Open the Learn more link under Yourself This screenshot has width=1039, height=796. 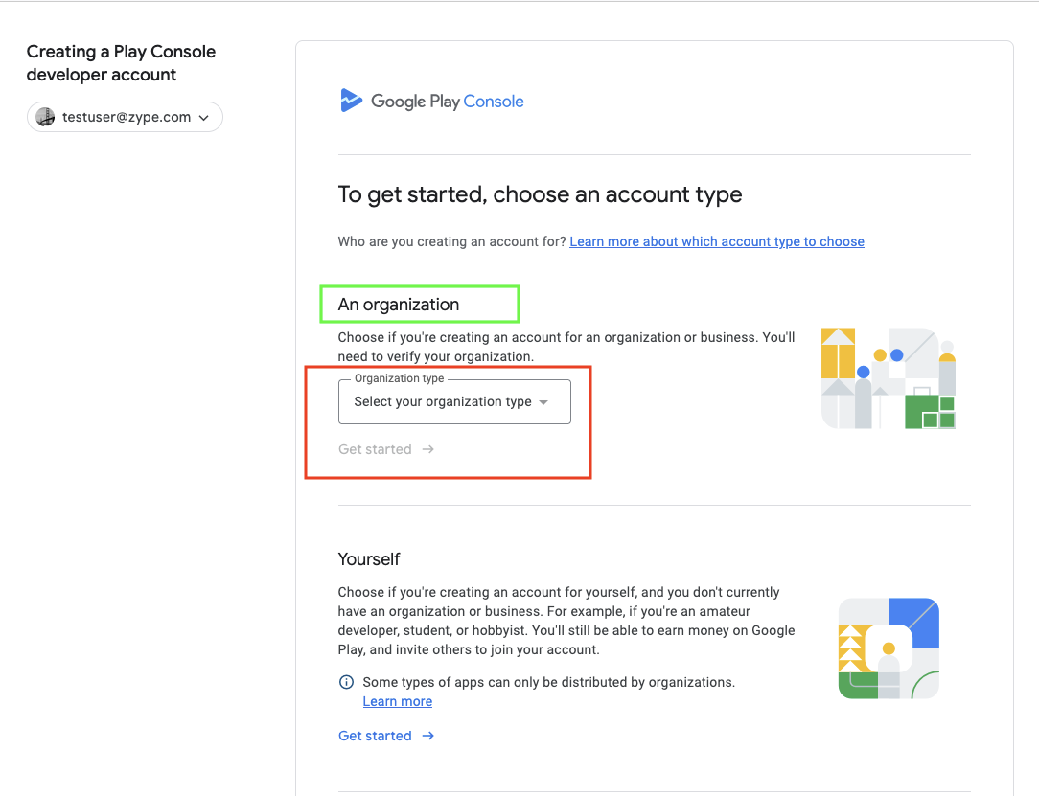[398, 701]
